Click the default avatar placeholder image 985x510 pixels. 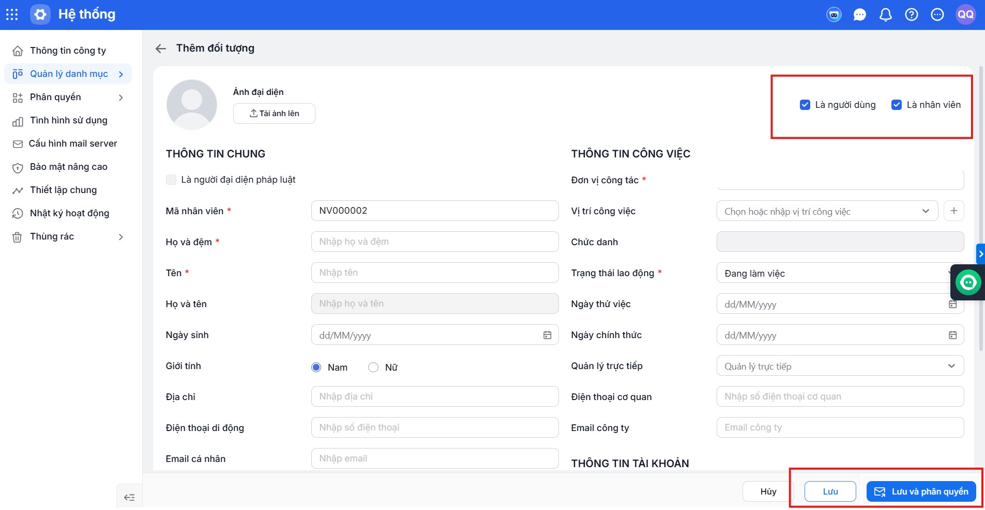point(192,105)
